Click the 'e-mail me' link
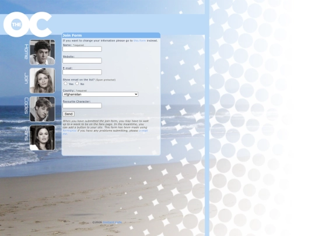 point(143,131)
